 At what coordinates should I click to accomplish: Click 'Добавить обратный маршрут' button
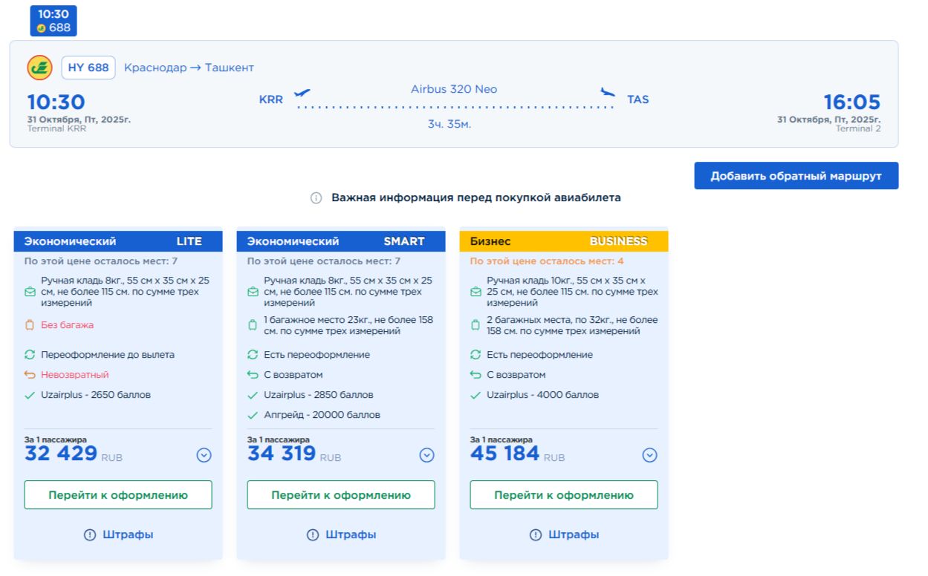point(796,176)
